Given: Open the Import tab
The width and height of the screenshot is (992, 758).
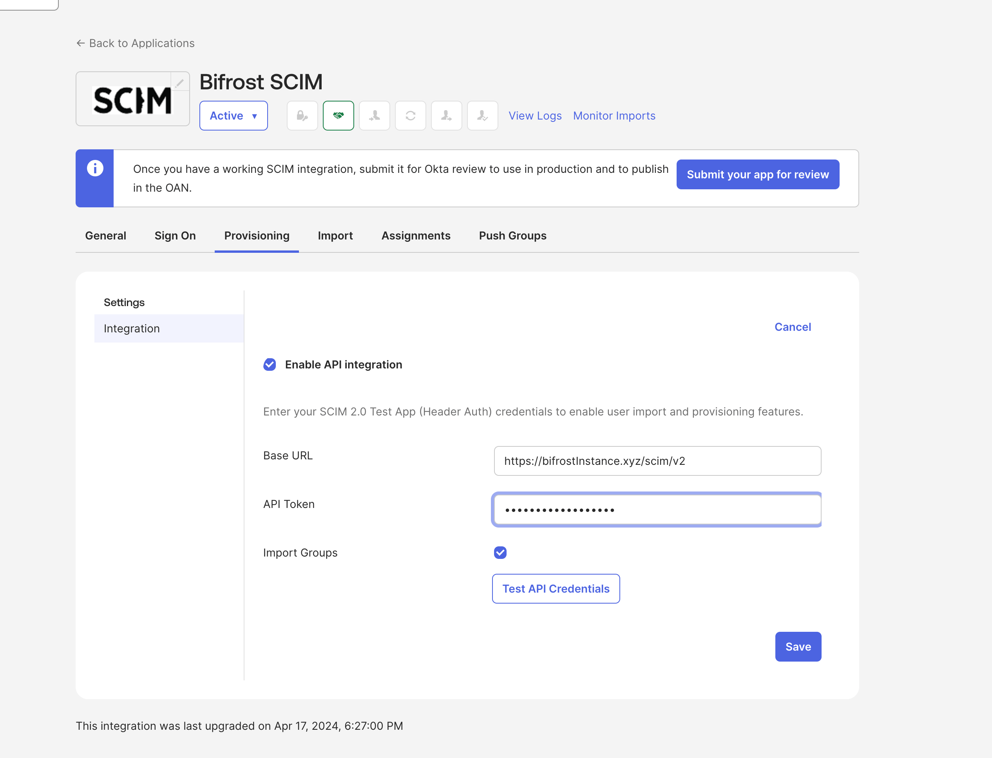Looking at the screenshot, I should tap(335, 236).
